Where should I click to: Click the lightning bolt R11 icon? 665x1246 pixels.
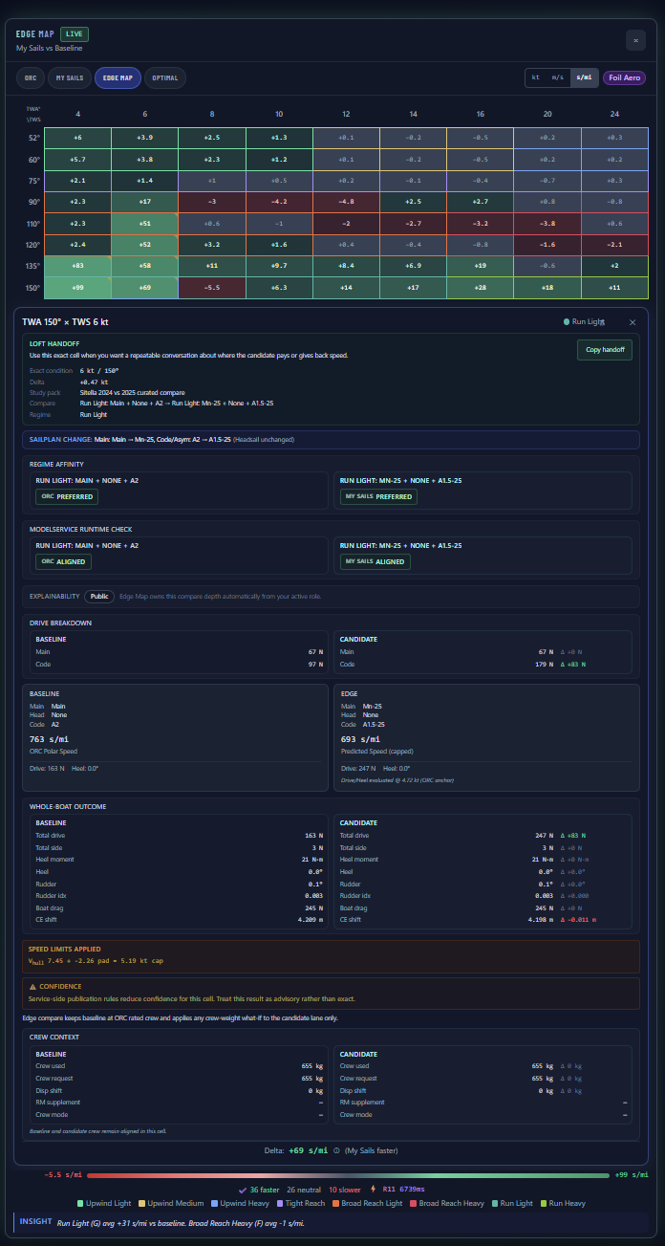point(372,1190)
